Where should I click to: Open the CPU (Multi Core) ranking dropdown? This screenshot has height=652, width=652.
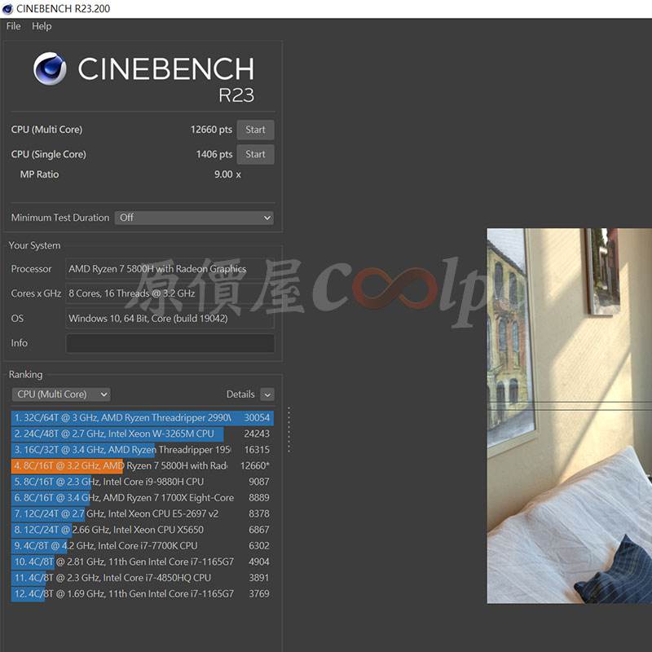61,394
